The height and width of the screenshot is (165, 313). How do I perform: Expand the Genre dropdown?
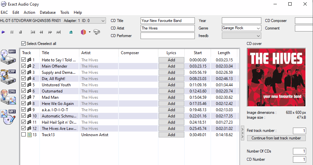coord(258,28)
